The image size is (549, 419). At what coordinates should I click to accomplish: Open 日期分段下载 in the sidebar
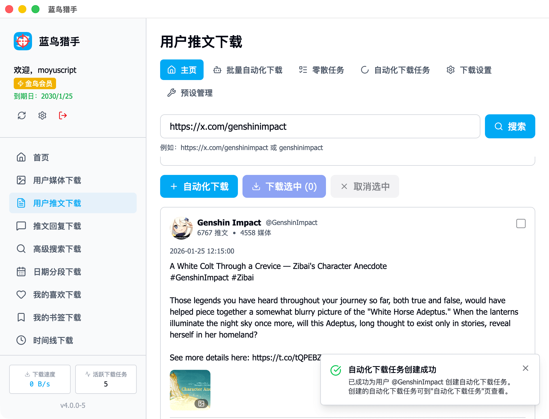(57, 272)
